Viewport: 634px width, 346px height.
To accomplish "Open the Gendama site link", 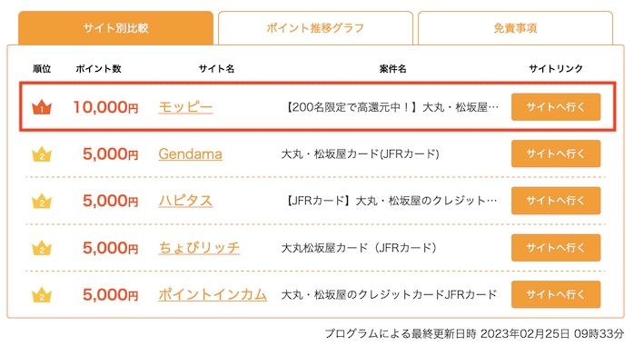I will (x=191, y=154).
